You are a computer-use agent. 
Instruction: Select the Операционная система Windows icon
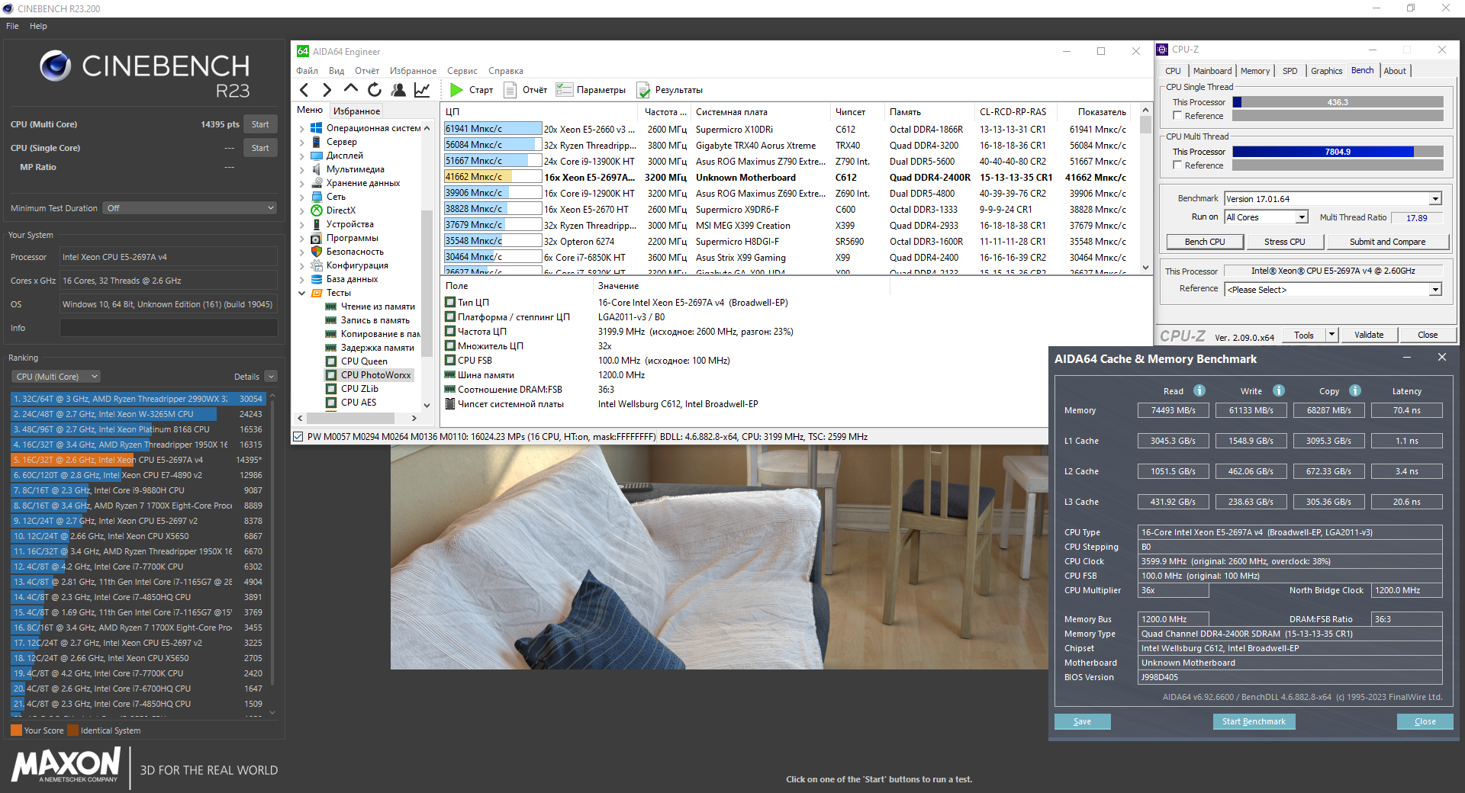pos(317,128)
